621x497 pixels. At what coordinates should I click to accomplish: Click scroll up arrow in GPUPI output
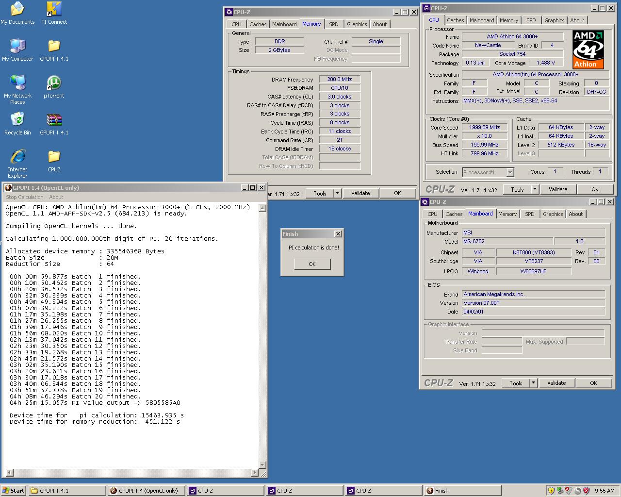[x=262, y=208]
